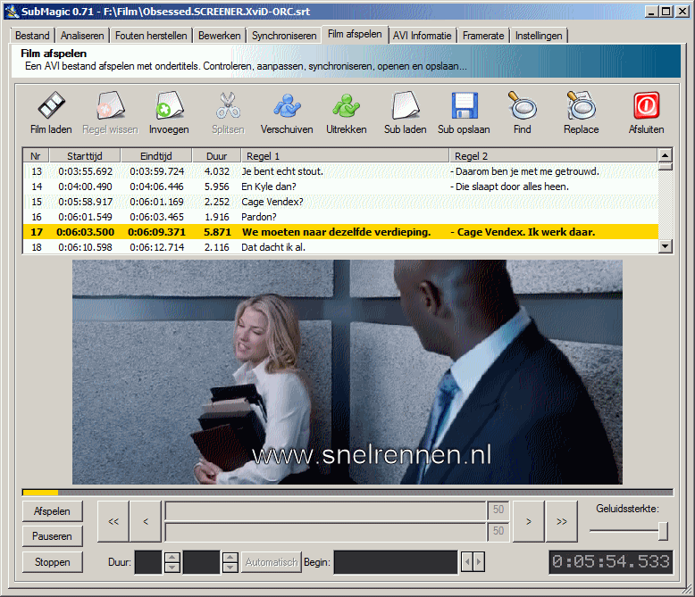Image resolution: width=695 pixels, height=597 pixels.
Task: Click the first Duur spinner up arrow
Action: (172, 557)
